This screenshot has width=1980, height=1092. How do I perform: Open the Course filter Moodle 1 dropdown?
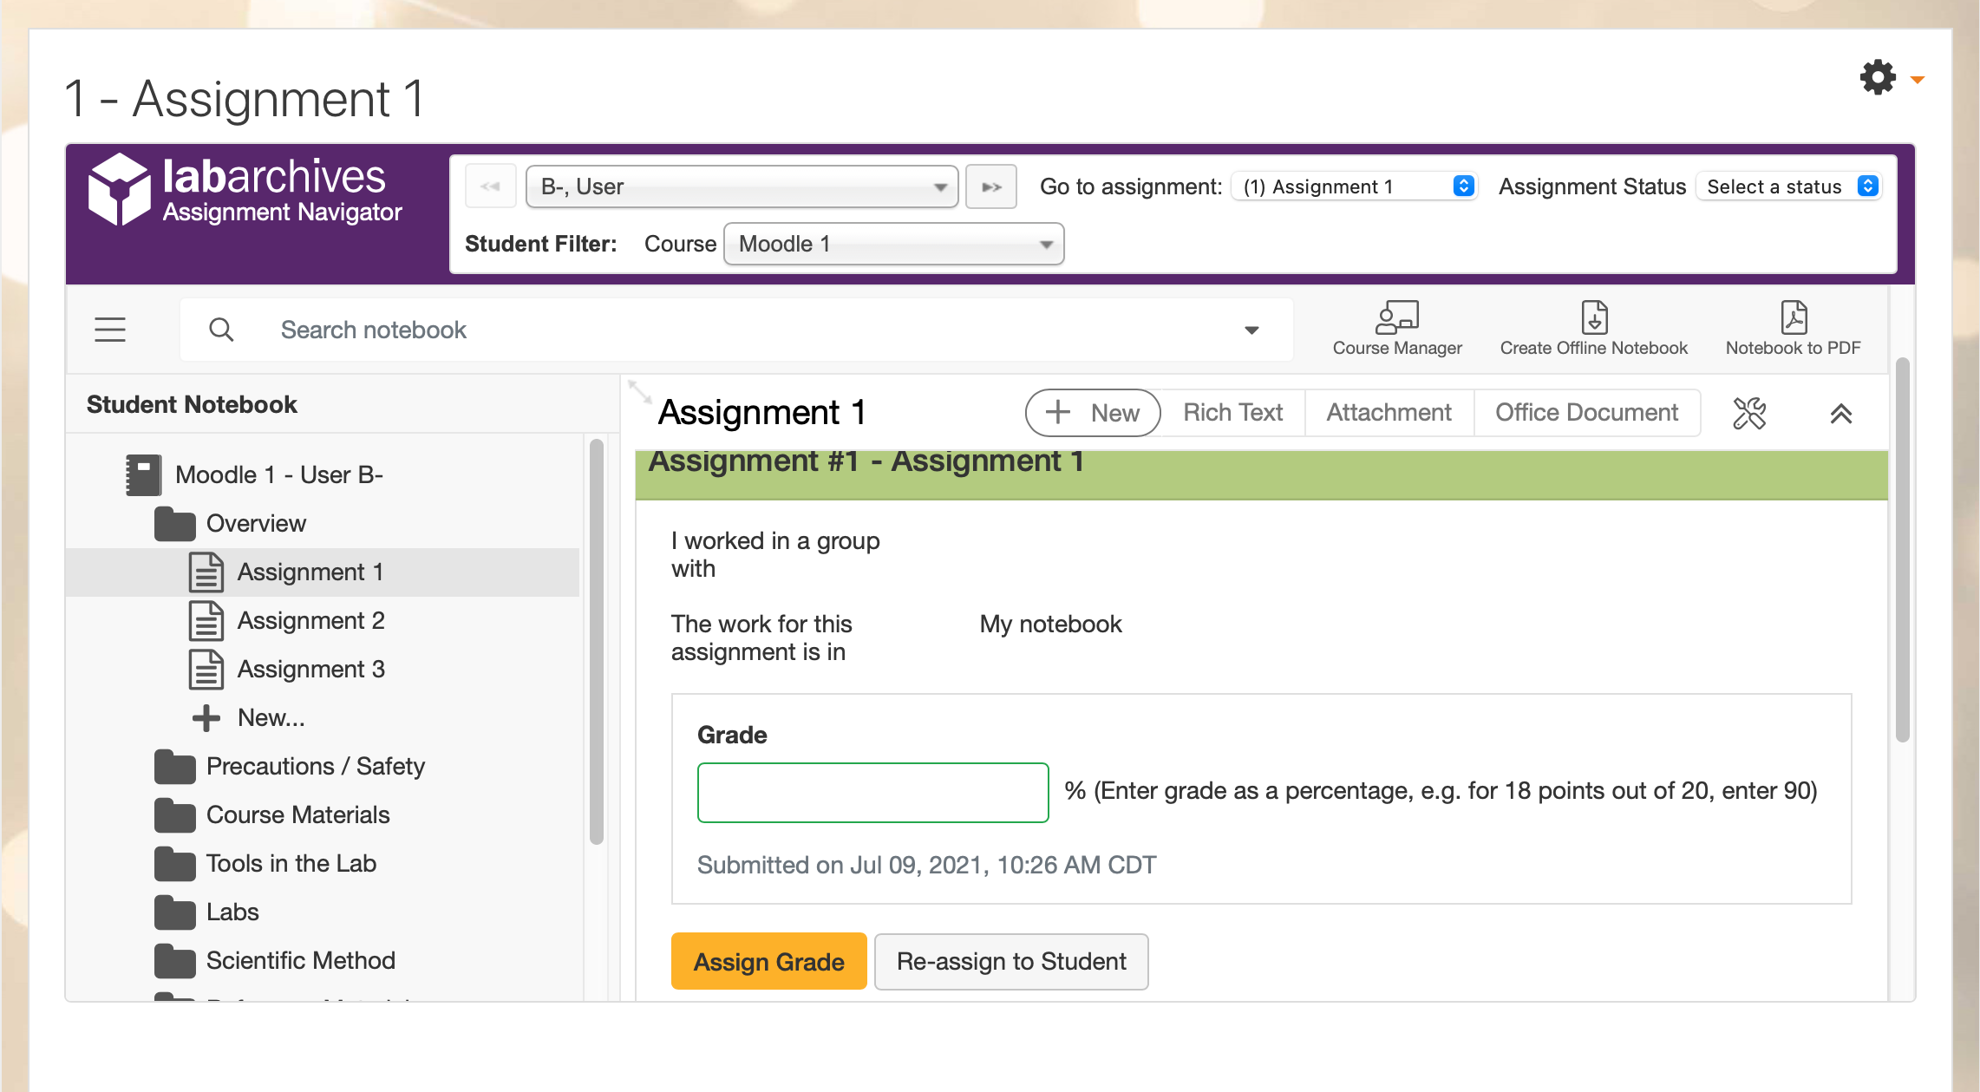(x=893, y=244)
